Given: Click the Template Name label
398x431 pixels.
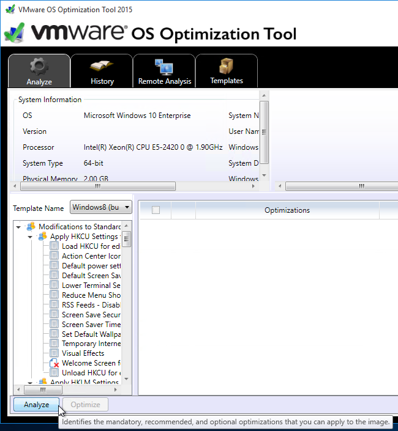Looking at the screenshot, I should (38, 208).
